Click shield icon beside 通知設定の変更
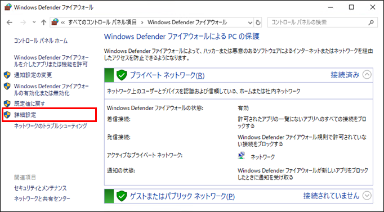Viewport: 384px width, 212px height. [7, 75]
